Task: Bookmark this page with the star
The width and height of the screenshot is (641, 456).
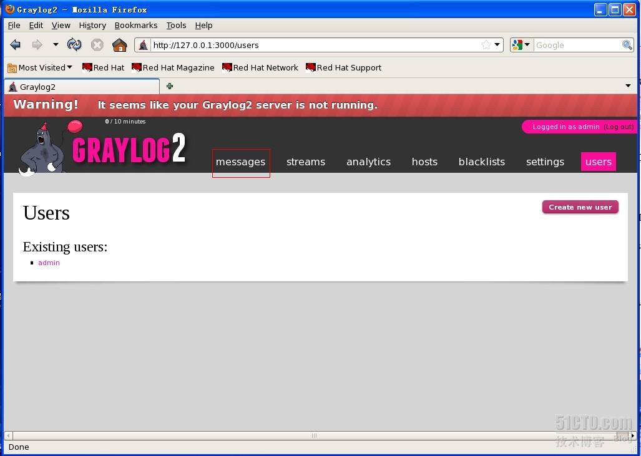Action: (486, 45)
